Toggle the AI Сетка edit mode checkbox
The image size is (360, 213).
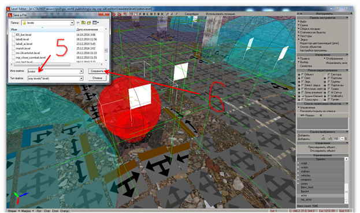329,93
